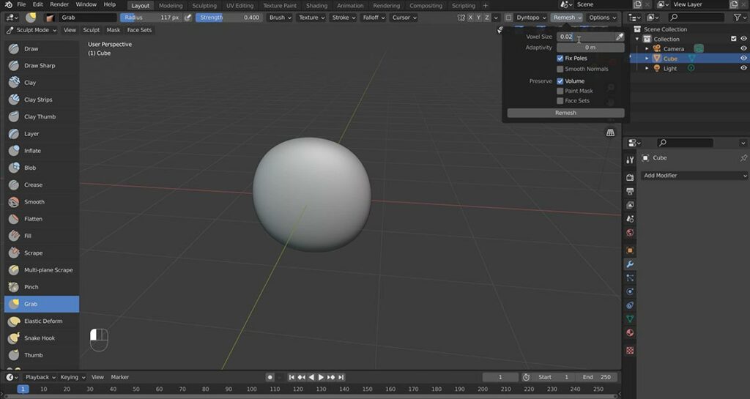Toggle the viewport perspective grid icon
750x399 pixels.
(x=610, y=133)
